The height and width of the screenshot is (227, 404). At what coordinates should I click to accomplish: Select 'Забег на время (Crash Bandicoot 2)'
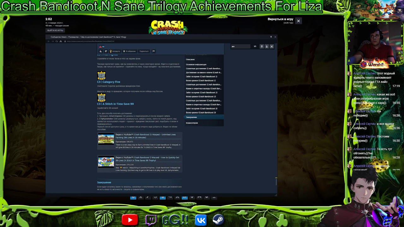pos(201,93)
